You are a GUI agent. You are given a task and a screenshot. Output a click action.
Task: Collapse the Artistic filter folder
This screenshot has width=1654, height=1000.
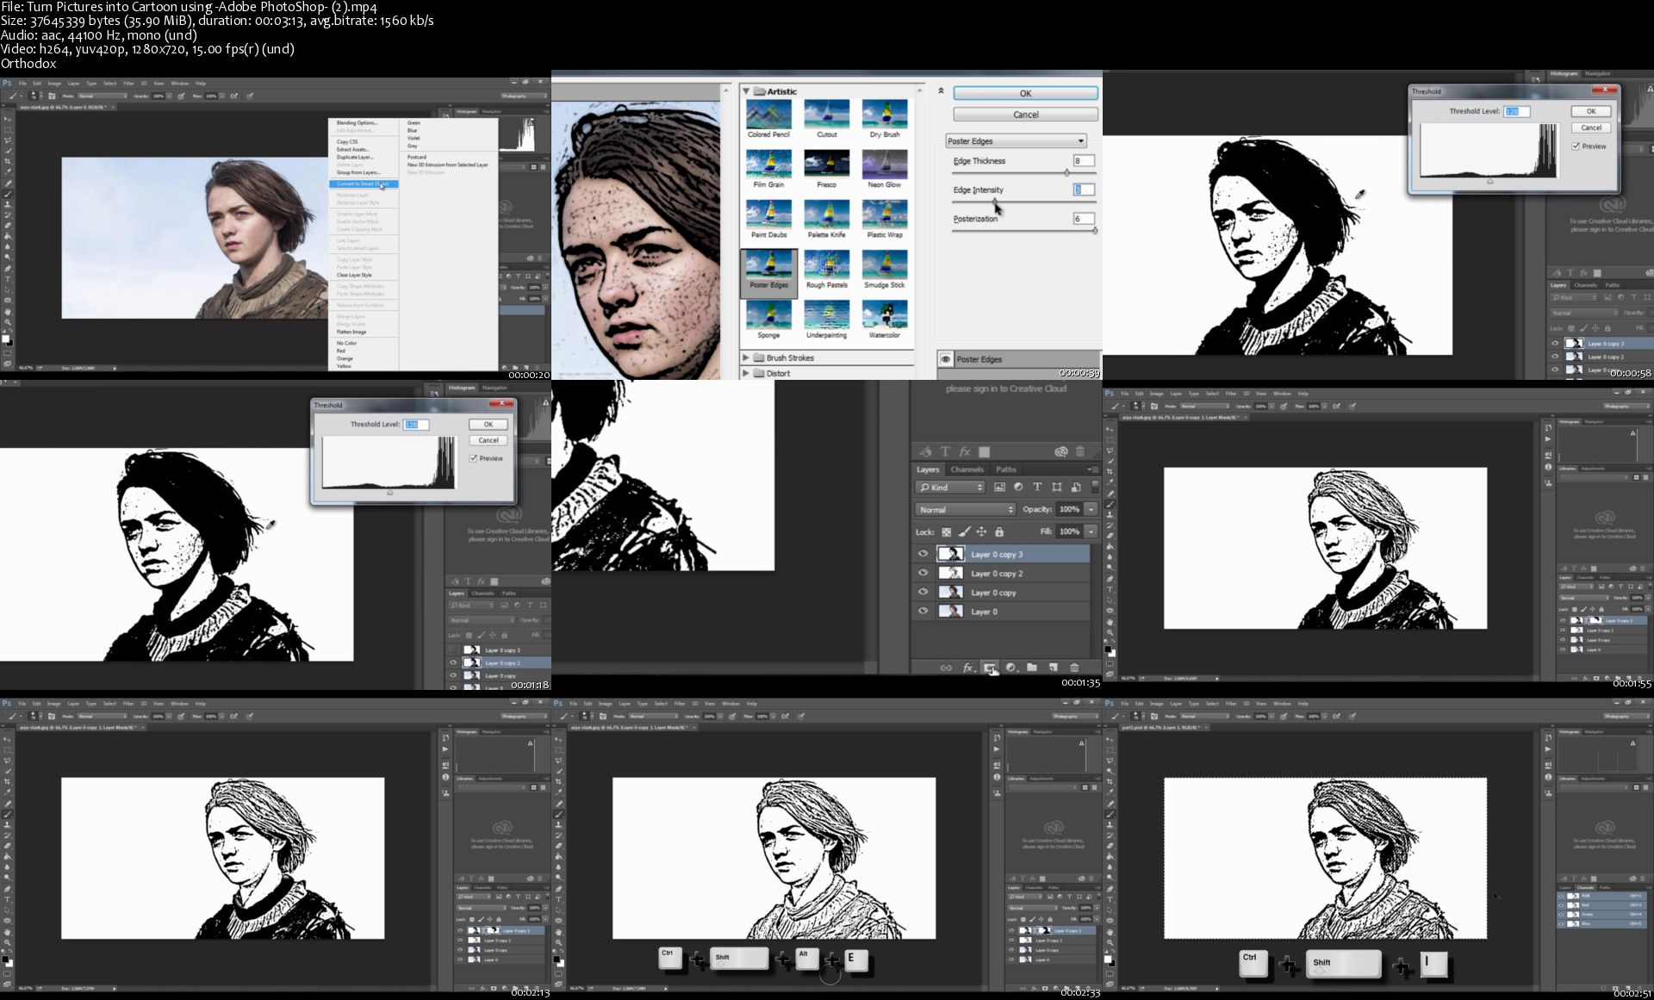747,90
